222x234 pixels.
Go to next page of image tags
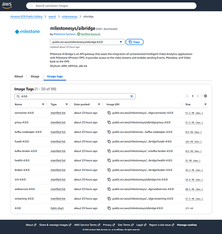click(x=198, y=96)
